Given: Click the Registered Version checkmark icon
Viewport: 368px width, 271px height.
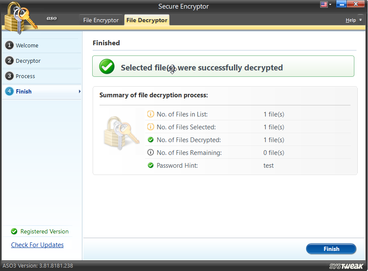Looking at the screenshot, I should (13, 231).
